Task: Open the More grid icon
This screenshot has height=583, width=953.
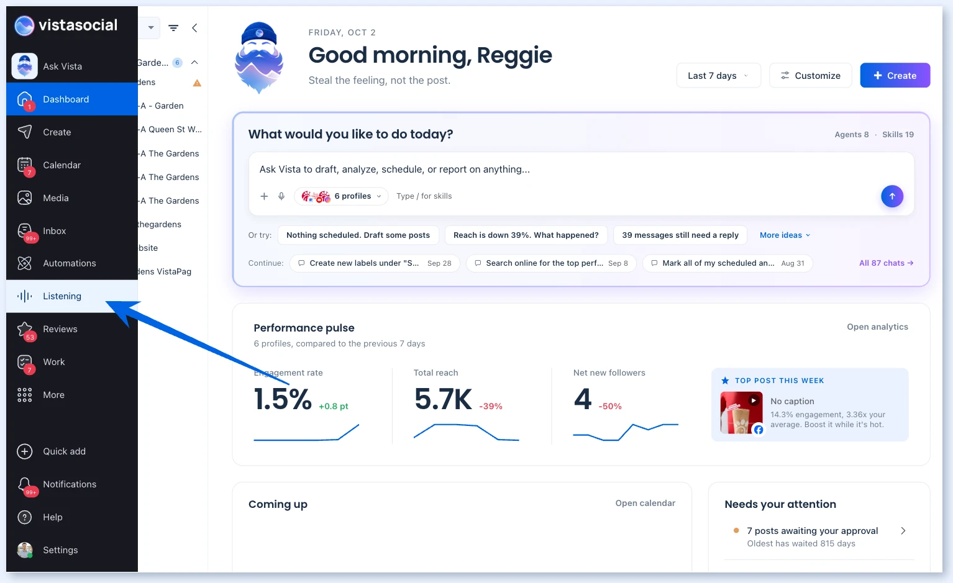Action: click(x=25, y=395)
